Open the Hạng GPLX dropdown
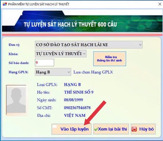 click(53, 72)
